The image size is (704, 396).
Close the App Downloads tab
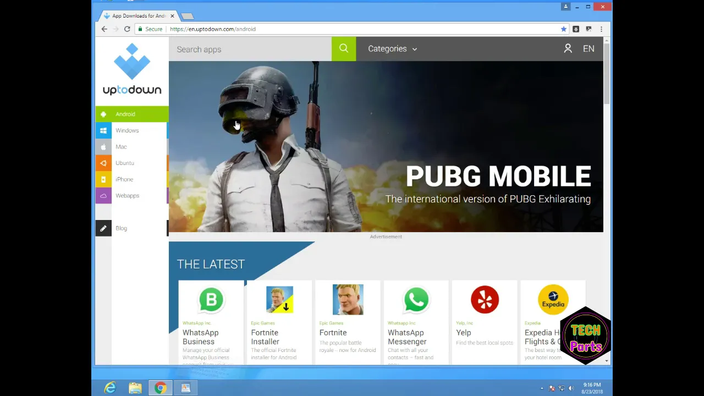coord(172,16)
